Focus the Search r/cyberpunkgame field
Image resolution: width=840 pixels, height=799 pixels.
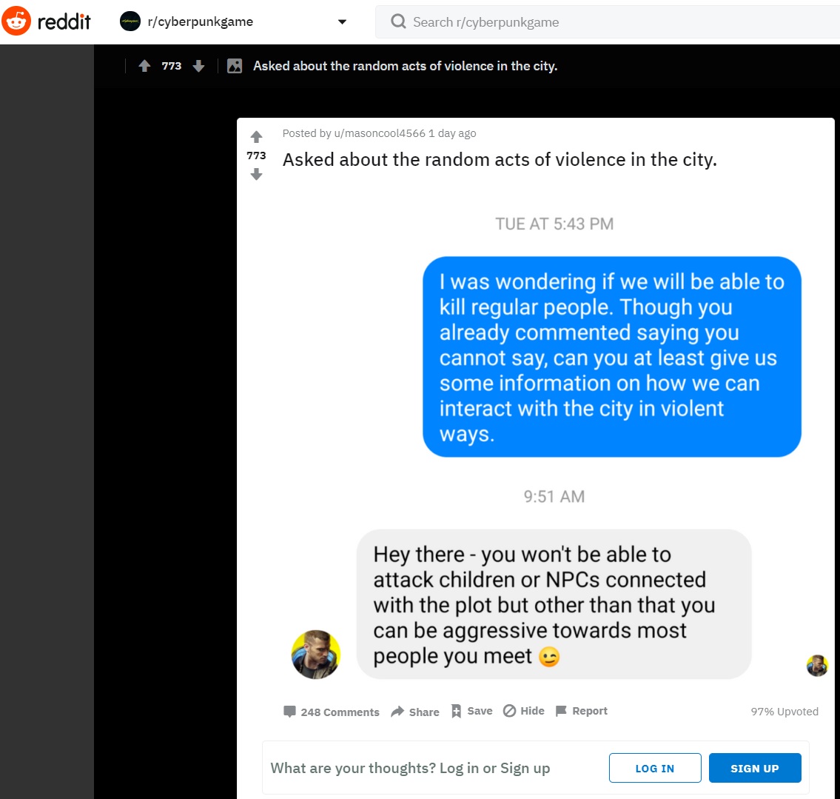tap(608, 22)
